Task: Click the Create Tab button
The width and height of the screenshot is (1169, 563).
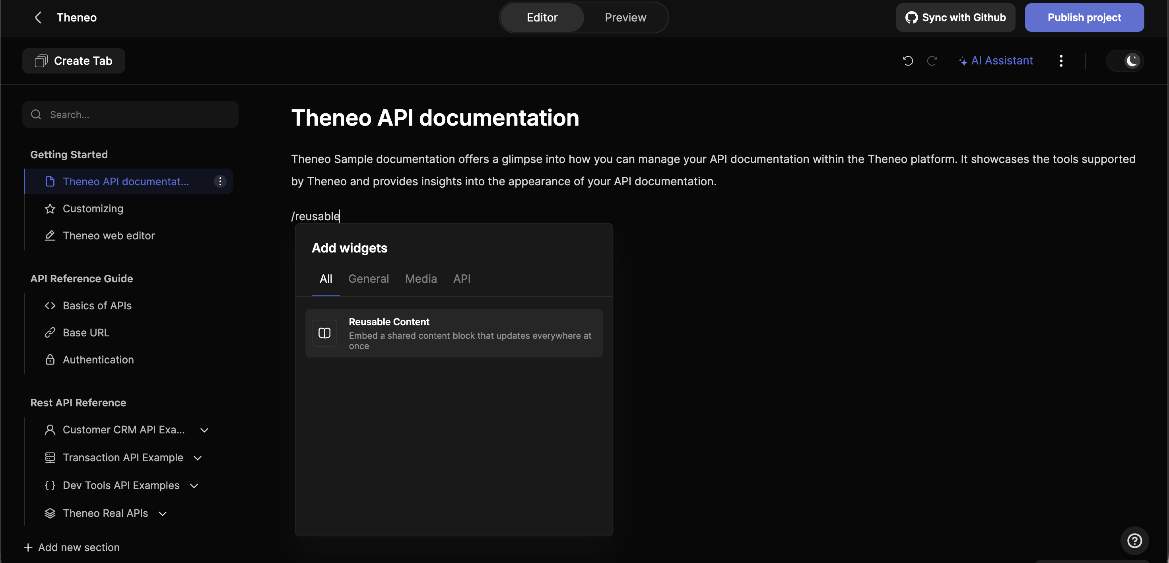Action: [x=74, y=61]
